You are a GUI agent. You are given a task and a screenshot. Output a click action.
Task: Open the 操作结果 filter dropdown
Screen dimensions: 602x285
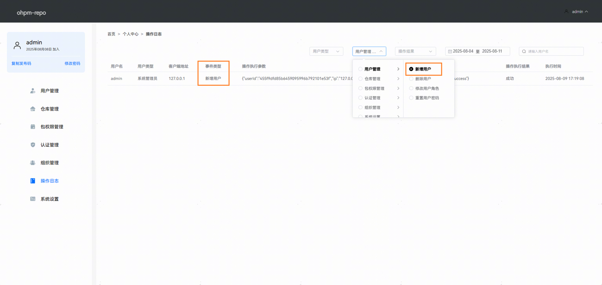415,51
